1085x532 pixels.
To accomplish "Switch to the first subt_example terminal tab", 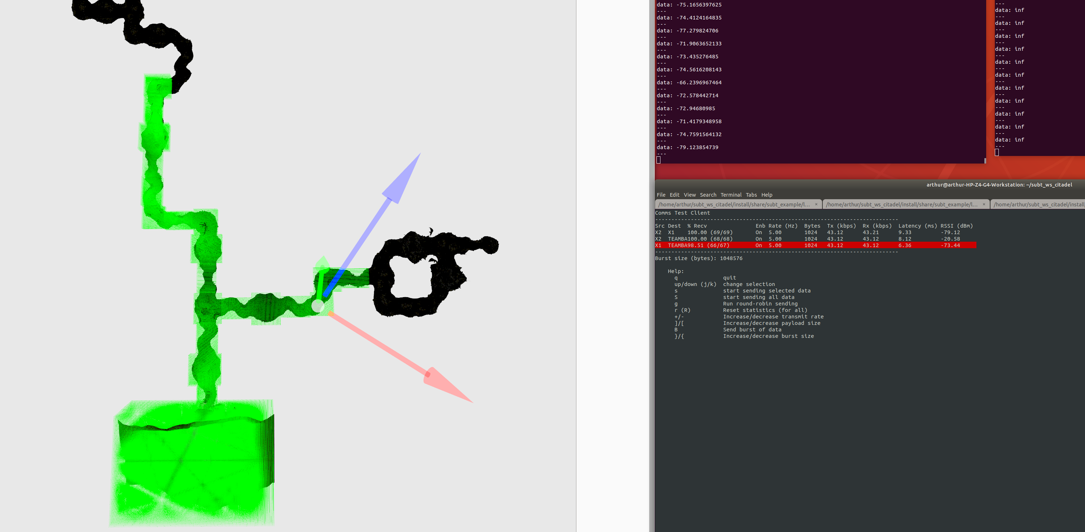I will pyautogui.click(x=733, y=204).
